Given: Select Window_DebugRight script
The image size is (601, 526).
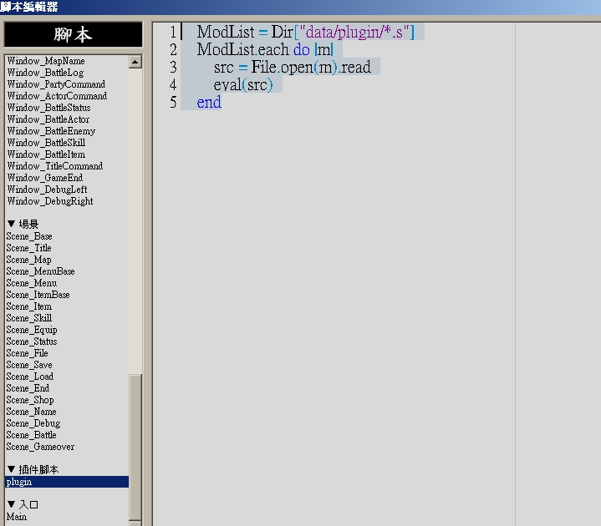Looking at the screenshot, I should (50, 201).
